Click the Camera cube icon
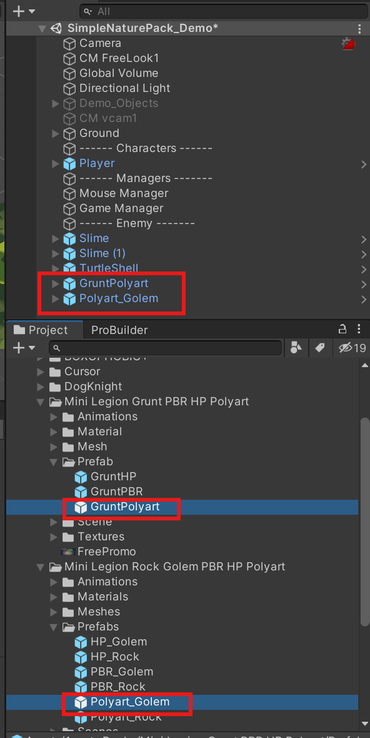The image size is (370, 738). click(x=69, y=44)
